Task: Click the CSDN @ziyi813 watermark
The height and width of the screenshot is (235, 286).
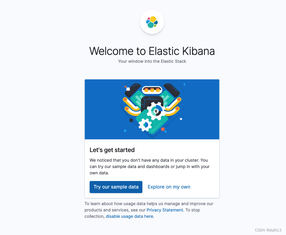Action: [268, 230]
